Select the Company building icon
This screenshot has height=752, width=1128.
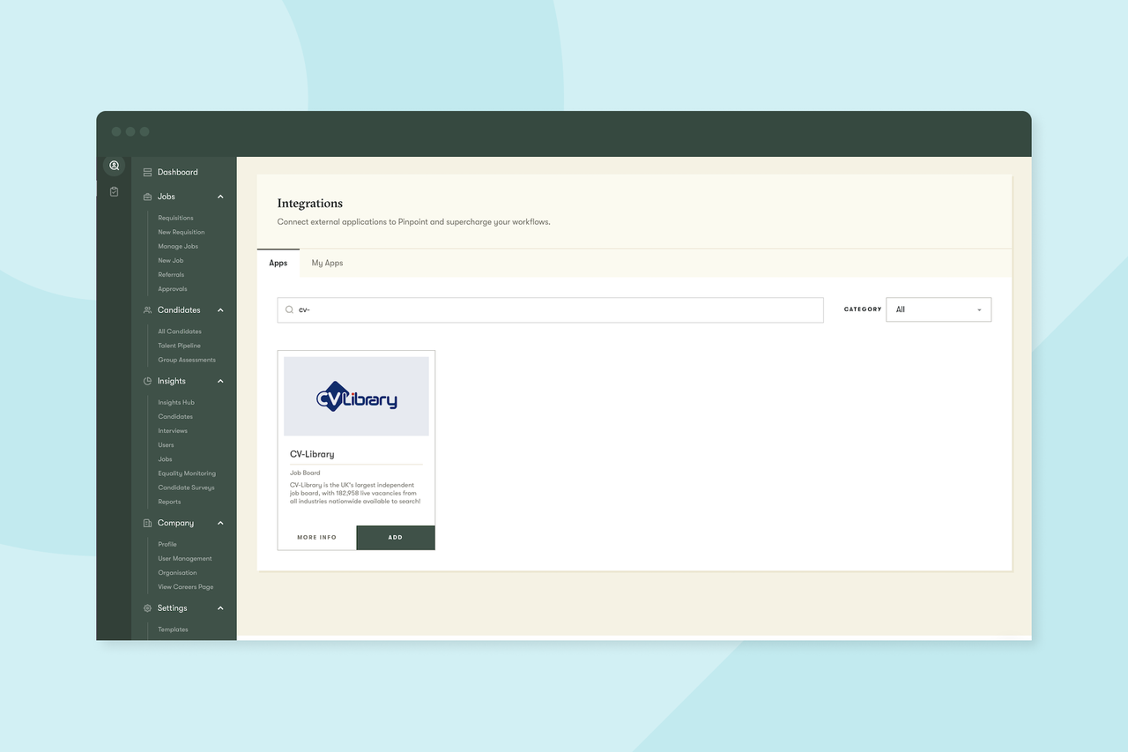[x=146, y=523]
